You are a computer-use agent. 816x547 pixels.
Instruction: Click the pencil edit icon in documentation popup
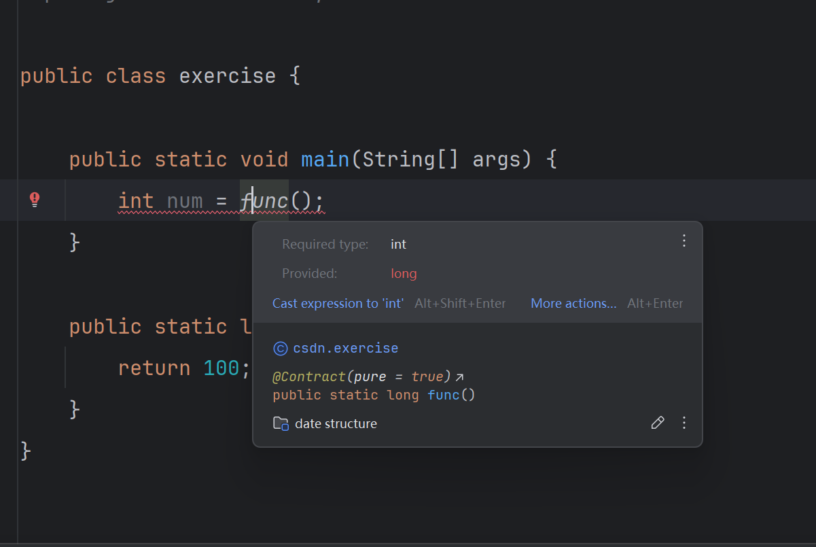tap(658, 423)
